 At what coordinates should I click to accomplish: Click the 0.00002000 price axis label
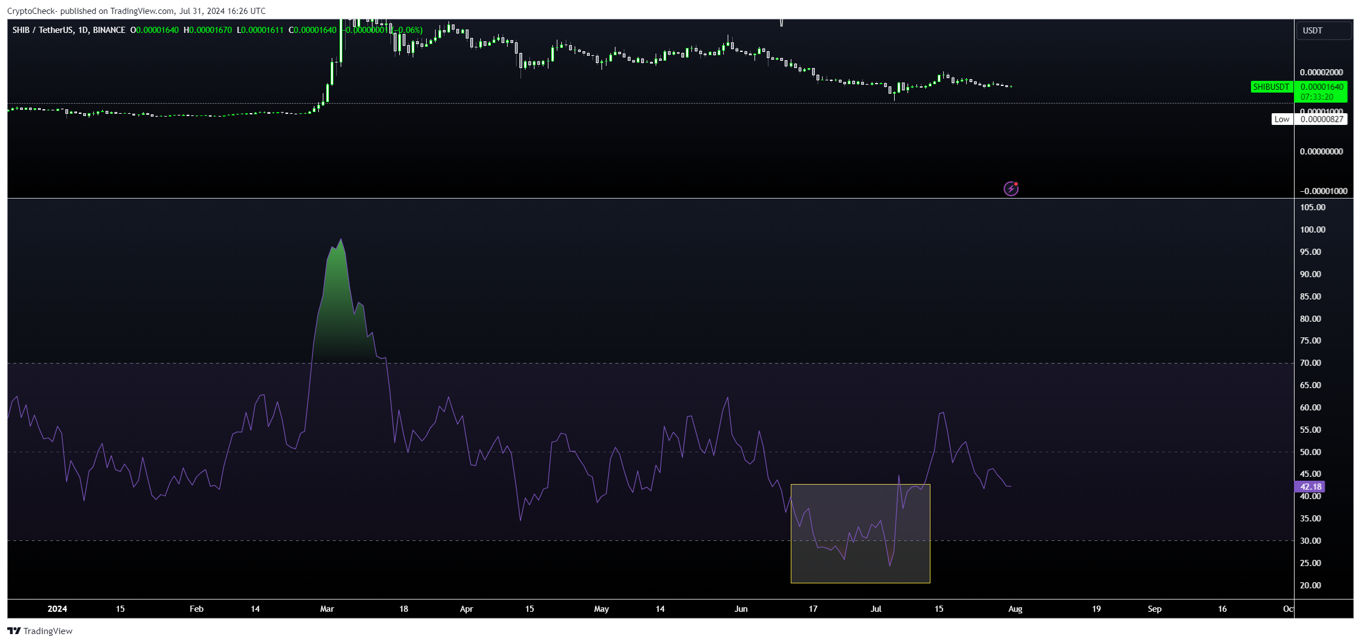click(1321, 72)
